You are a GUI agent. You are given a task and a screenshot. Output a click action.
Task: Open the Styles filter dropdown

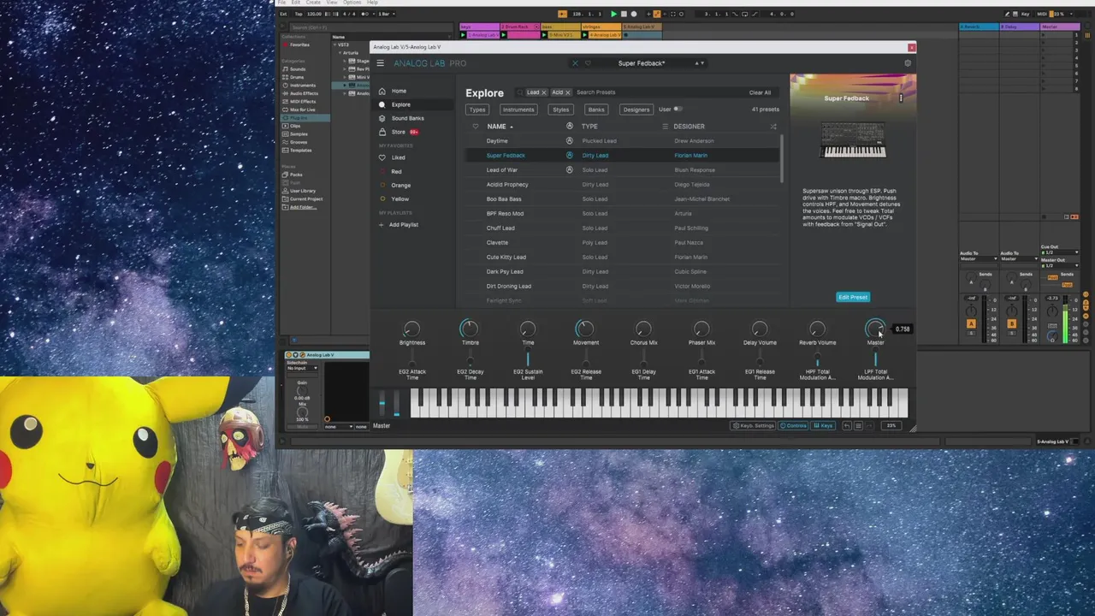click(x=560, y=110)
